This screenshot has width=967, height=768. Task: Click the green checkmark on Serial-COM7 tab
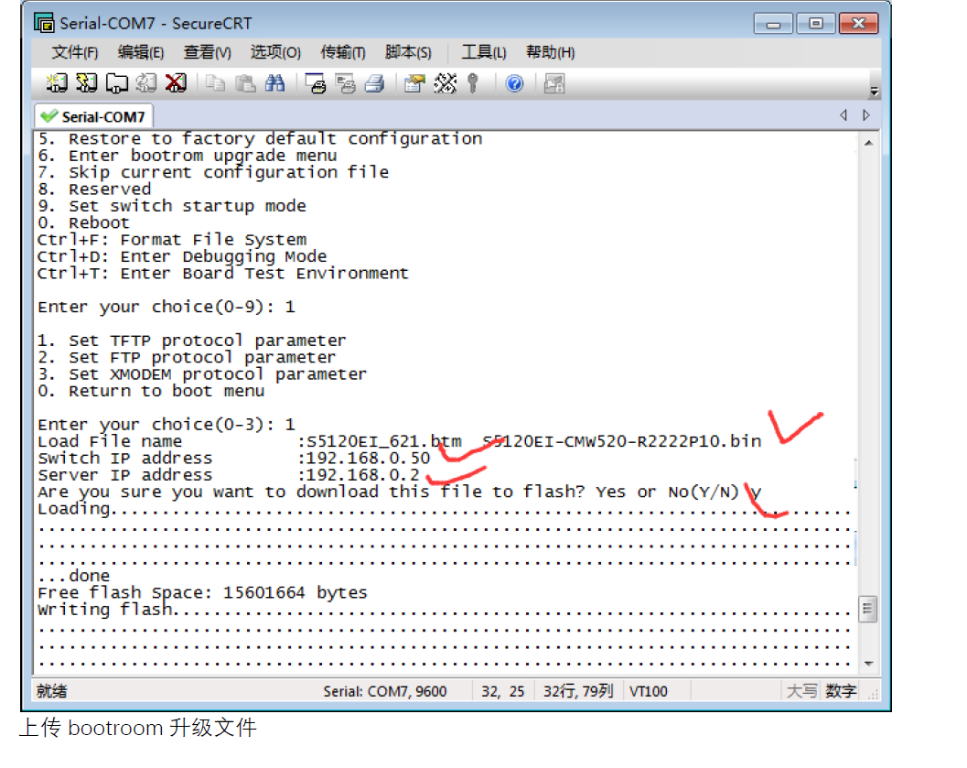pyautogui.click(x=48, y=116)
